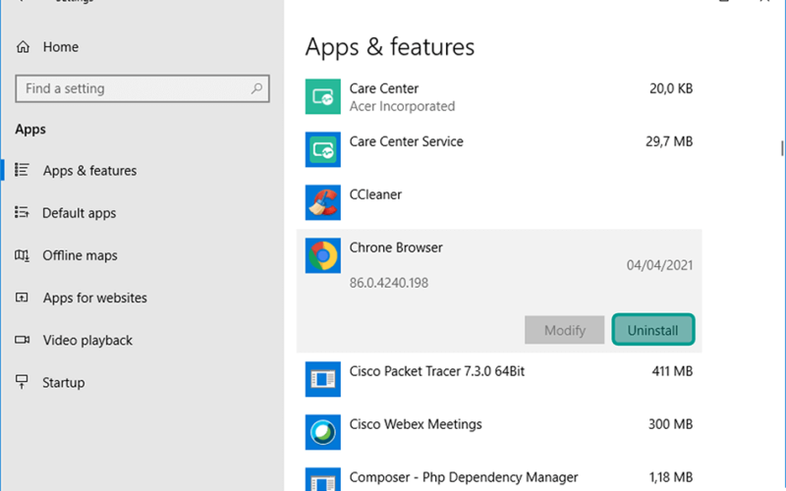Screen dimensions: 786x491
Task: Select the CCleaner list entry name
Action: pos(375,194)
